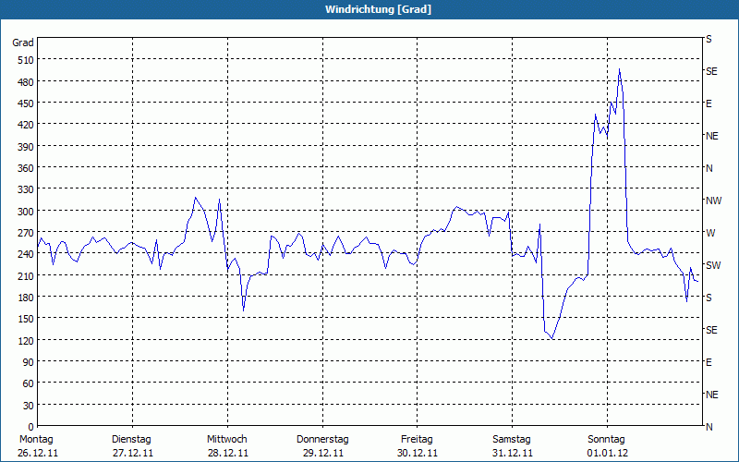
Task: Click the 300 degree axis label
Action: [26, 212]
